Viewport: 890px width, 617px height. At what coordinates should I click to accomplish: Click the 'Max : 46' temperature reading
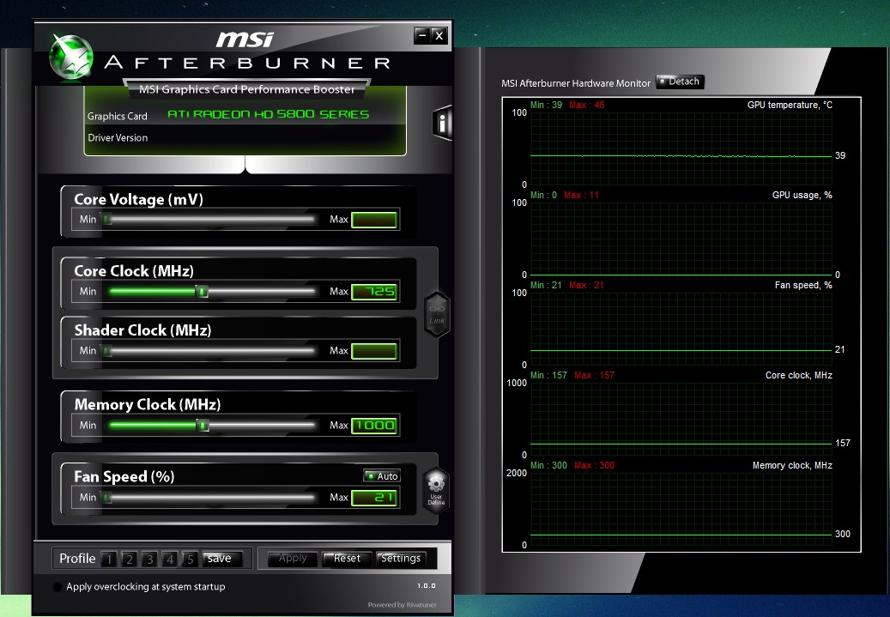pyautogui.click(x=587, y=105)
